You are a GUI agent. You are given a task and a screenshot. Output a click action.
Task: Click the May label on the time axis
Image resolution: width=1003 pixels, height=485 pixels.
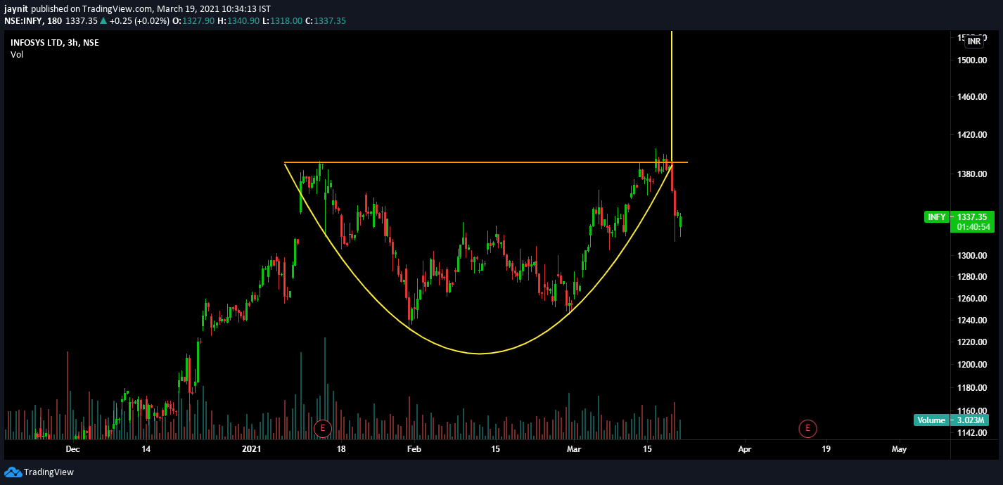(x=899, y=448)
